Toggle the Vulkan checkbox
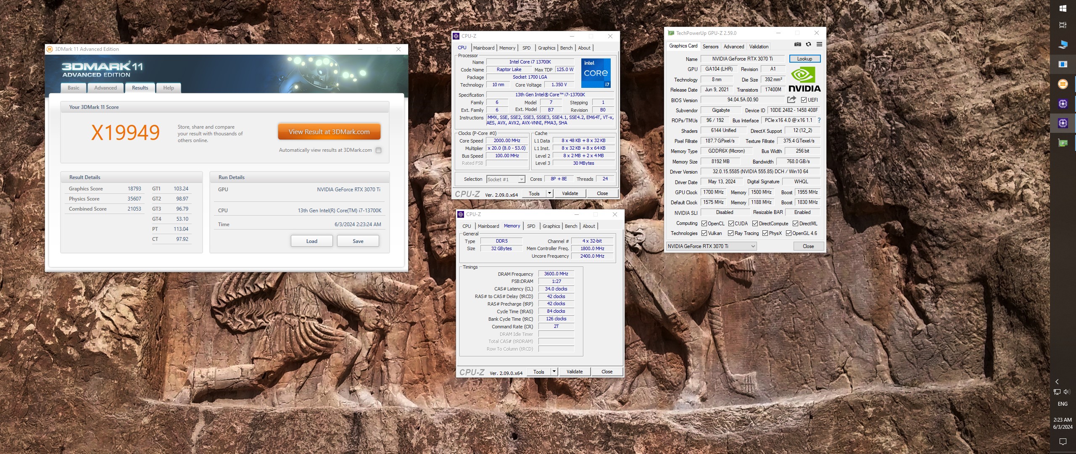The image size is (1076, 454). tap(704, 233)
